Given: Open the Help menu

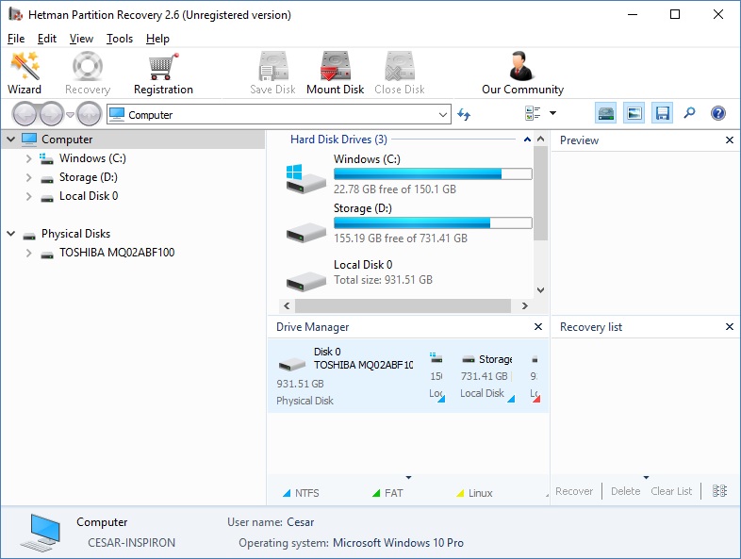Looking at the screenshot, I should point(157,39).
